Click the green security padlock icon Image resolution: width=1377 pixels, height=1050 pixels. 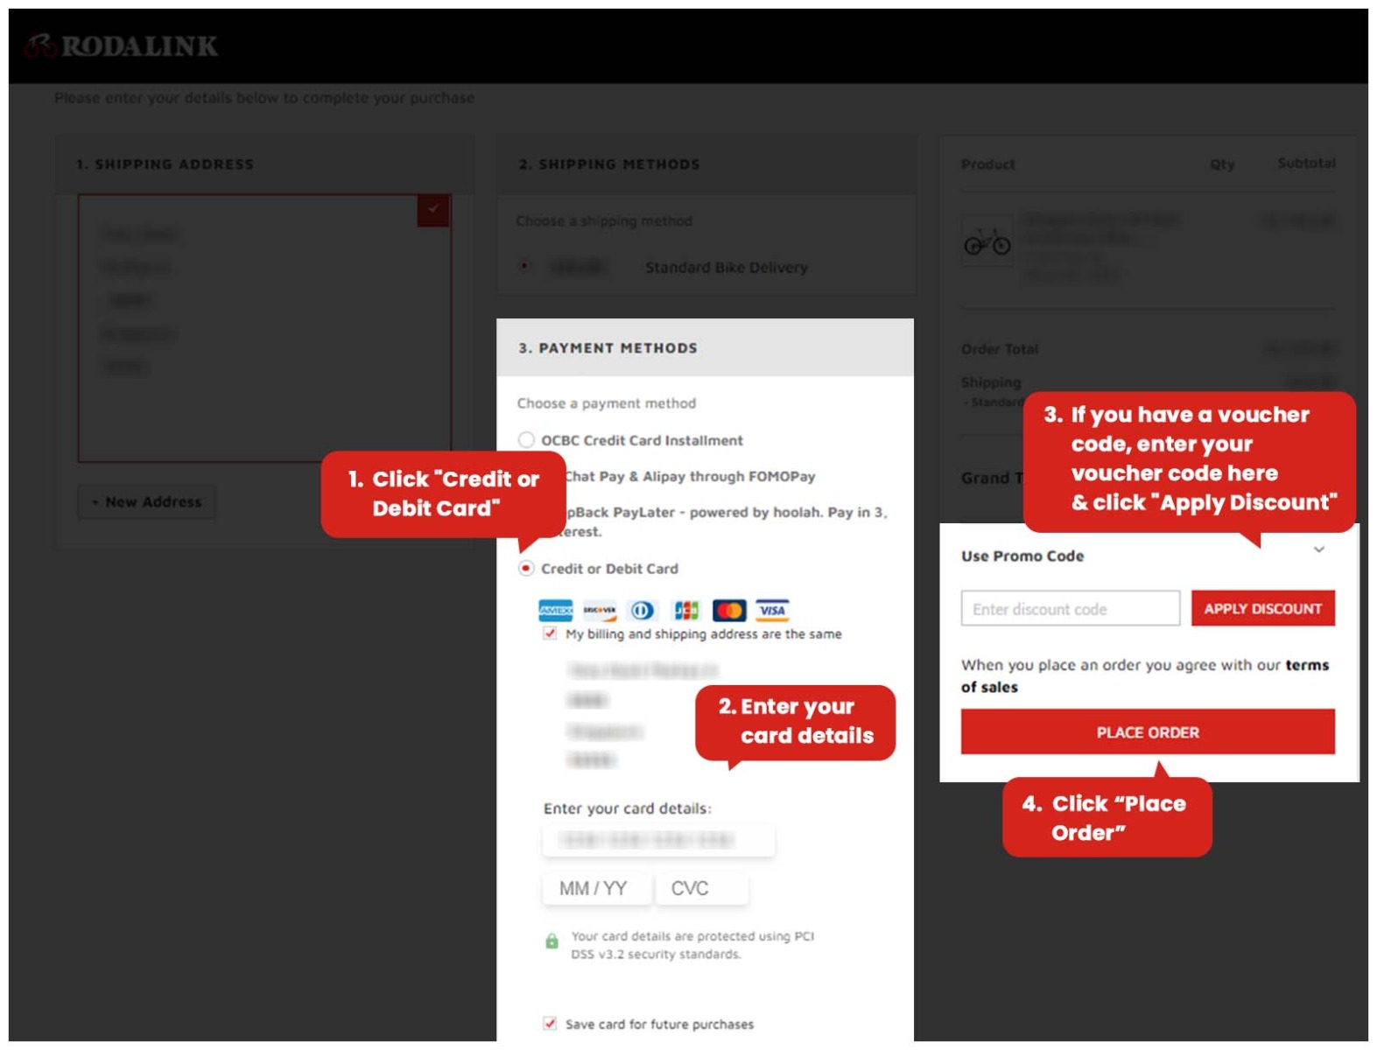coord(552,941)
